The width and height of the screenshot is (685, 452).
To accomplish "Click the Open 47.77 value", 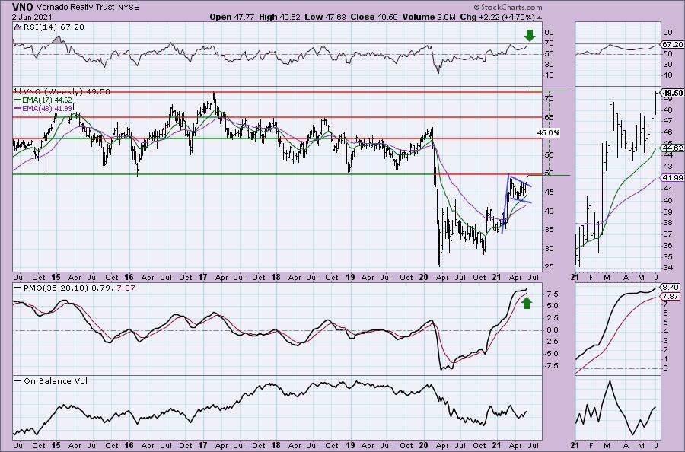I will (231, 17).
